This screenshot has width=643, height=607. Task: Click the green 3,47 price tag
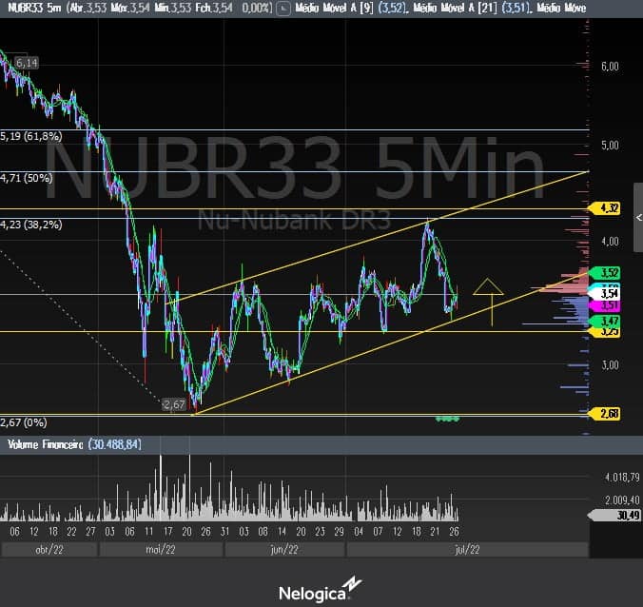coord(610,323)
